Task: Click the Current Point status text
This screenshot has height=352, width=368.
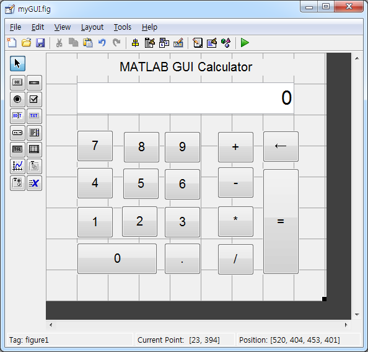Action: coord(178,340)
